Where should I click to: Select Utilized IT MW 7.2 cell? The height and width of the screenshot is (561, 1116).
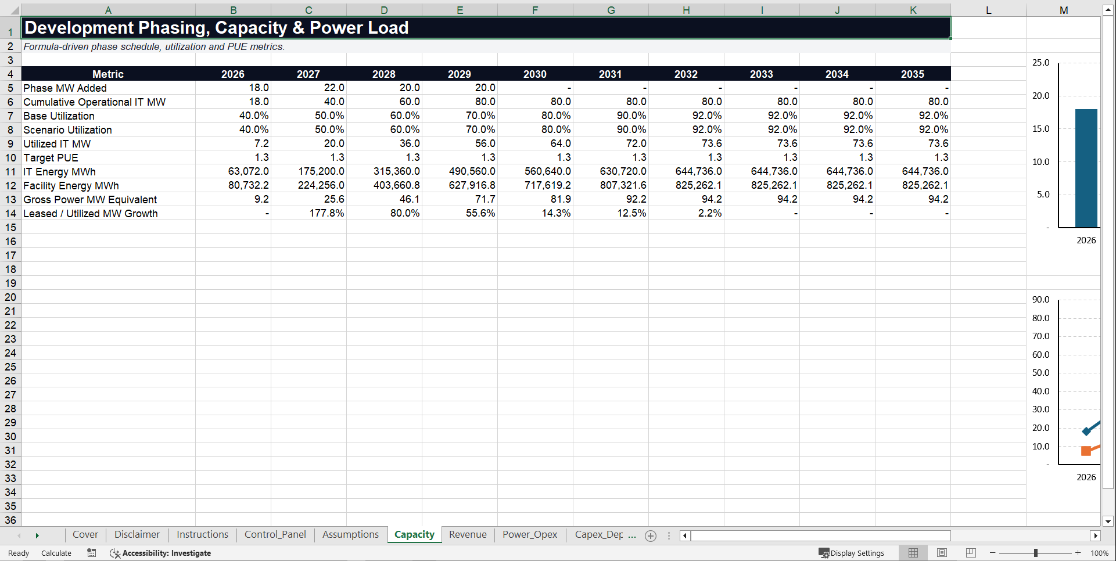[233, 143]
